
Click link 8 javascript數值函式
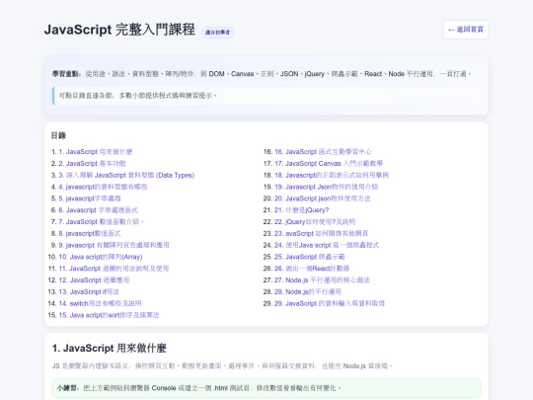pos(90,233)
